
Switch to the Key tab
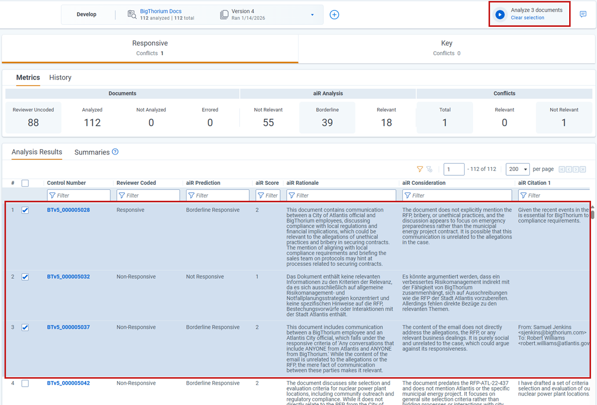click(x=446, y=48)
